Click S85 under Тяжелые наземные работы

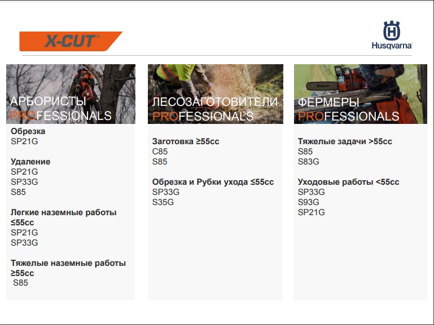[x=20, y=283]
